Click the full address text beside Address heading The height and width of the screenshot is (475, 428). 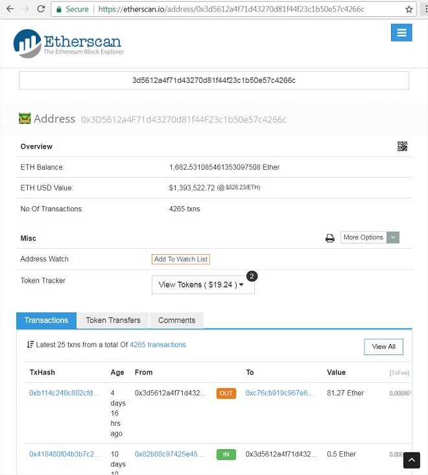click(184, 120)
